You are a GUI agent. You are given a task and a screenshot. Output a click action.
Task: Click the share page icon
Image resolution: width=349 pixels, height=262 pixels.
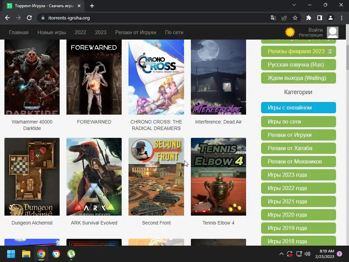pyautogui.click(x=284, y=18)
